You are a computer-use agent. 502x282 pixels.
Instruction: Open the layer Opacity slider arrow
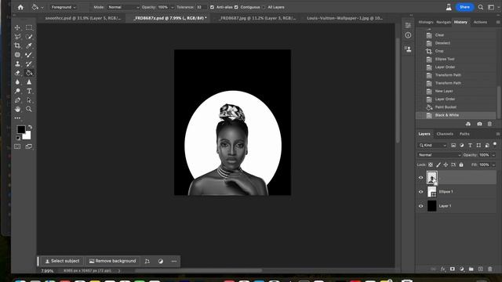(493, 155)
